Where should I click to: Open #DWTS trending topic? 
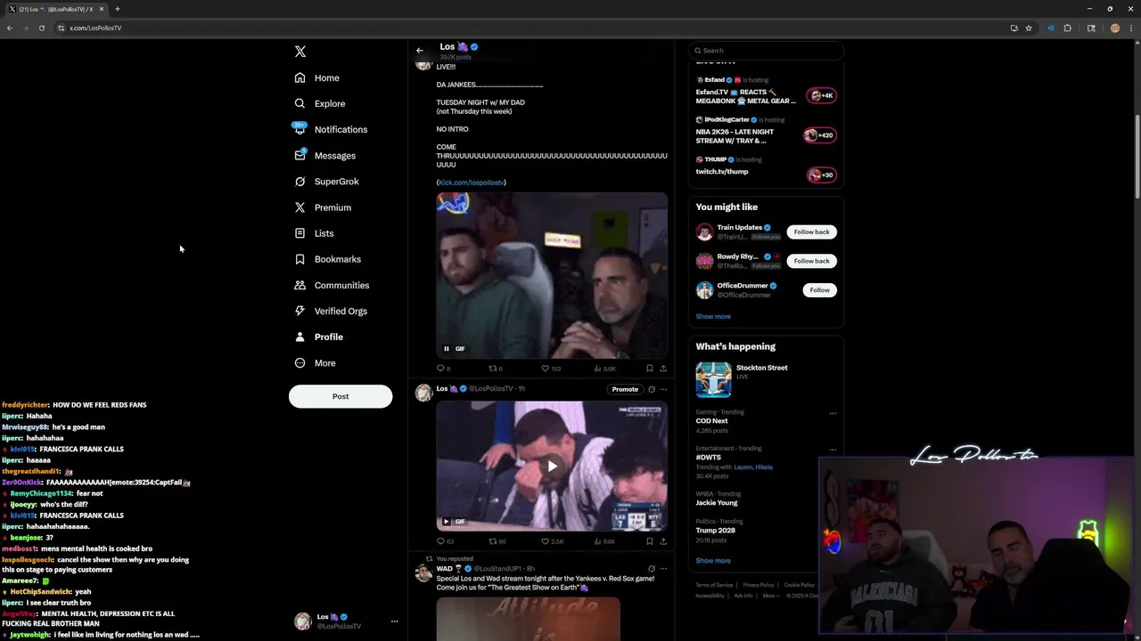tap(709, 458)
